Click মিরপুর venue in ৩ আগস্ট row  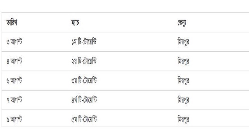point(183,42)
